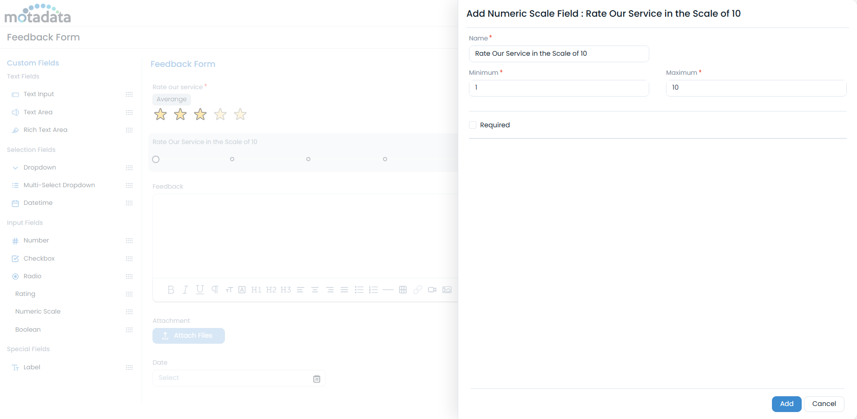Screen dimensions: 857x419
Task: Enable the Required checkbox
Action: point(473,124)
